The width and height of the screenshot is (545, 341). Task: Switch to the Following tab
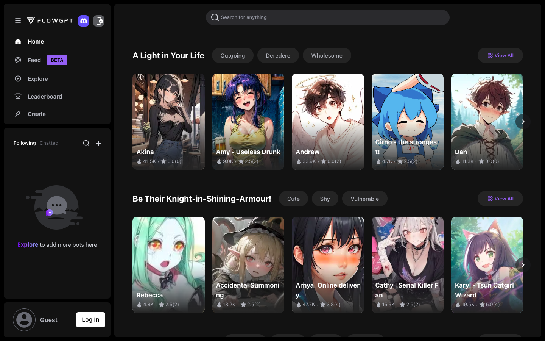25,143
